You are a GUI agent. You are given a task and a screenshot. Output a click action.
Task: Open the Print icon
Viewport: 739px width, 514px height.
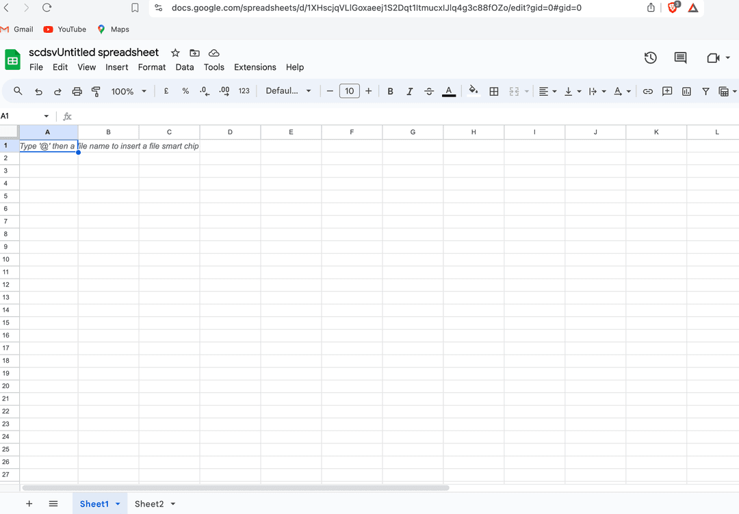[x=77, y=91]
